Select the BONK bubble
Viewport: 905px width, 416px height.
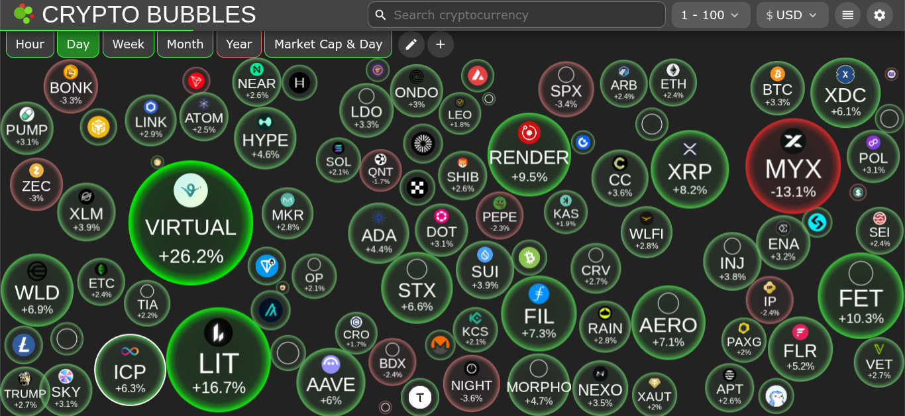pos(71,86)
